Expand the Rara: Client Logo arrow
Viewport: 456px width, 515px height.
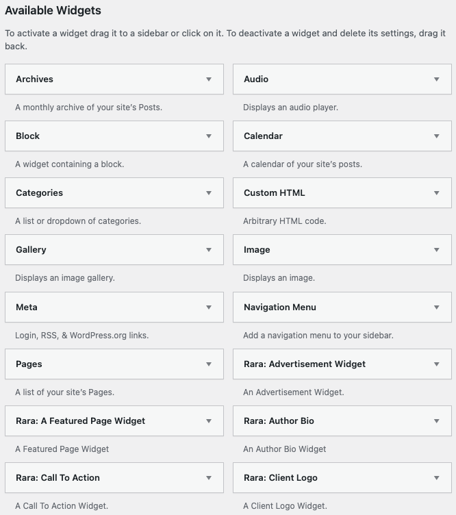click(x=437, y=478)
